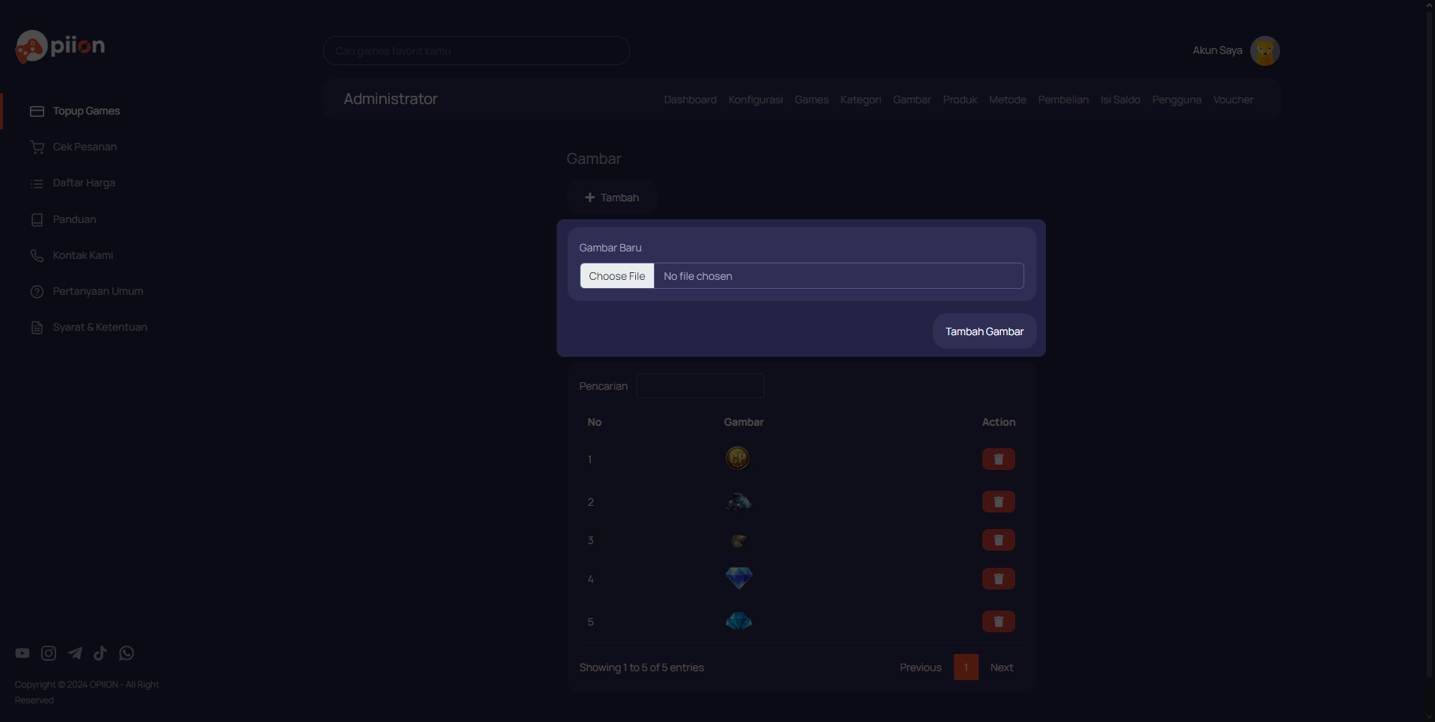Go to Isi Saldo admin tab
The width and height of the screenshot is (1435, 722).
pos(1120,100)
